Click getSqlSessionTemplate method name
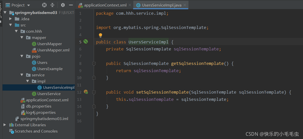 point(197,63)
